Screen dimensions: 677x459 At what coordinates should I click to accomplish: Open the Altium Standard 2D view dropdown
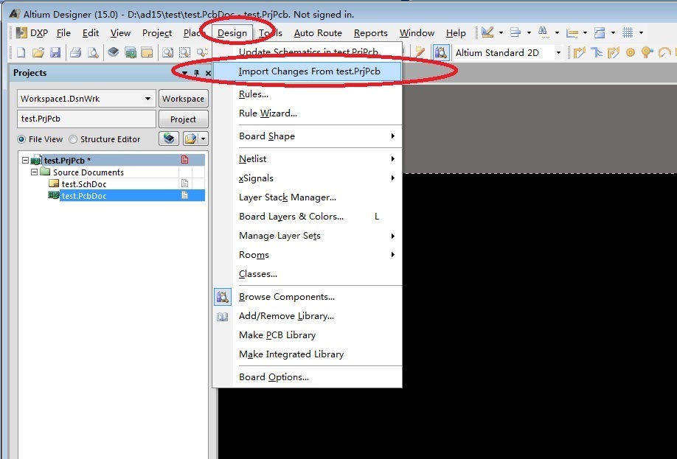pos(558,52)
